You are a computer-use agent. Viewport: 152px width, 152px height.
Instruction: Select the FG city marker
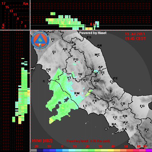142,107
